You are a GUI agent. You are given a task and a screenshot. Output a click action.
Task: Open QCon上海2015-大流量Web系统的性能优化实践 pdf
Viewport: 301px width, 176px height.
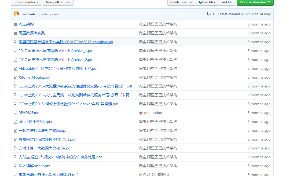pos(75,86)
